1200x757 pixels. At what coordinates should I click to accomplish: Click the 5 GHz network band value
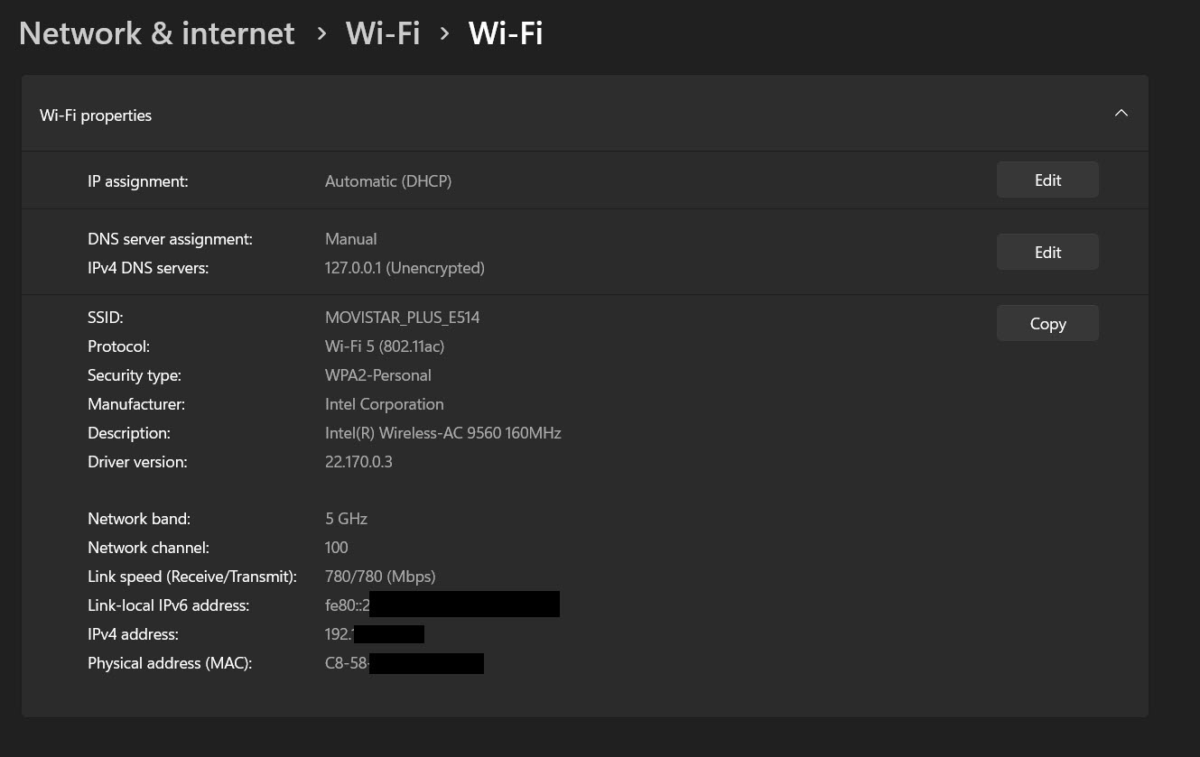[x=346, y=519]
